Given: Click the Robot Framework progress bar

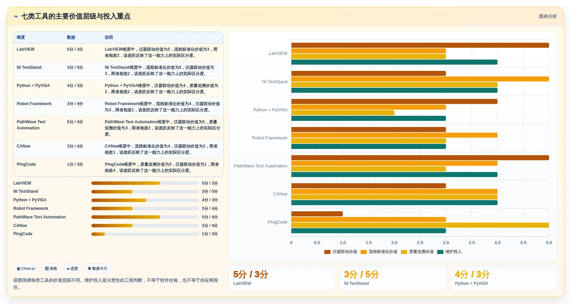Looking at the screenshot, I should pyautogui.click(x=145, y=208).
